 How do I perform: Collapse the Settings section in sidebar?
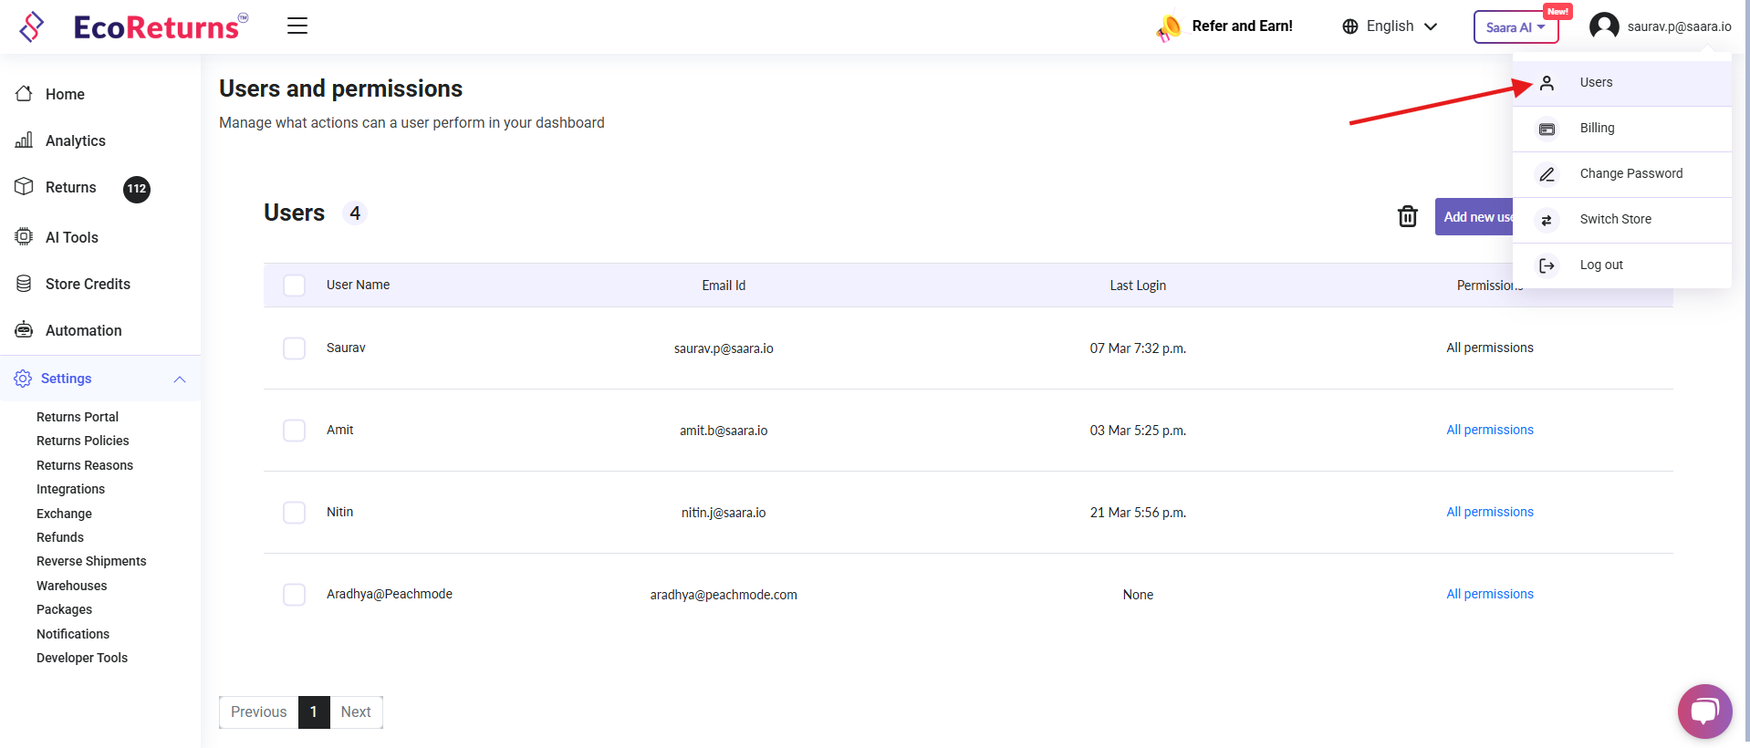(180, 379)
